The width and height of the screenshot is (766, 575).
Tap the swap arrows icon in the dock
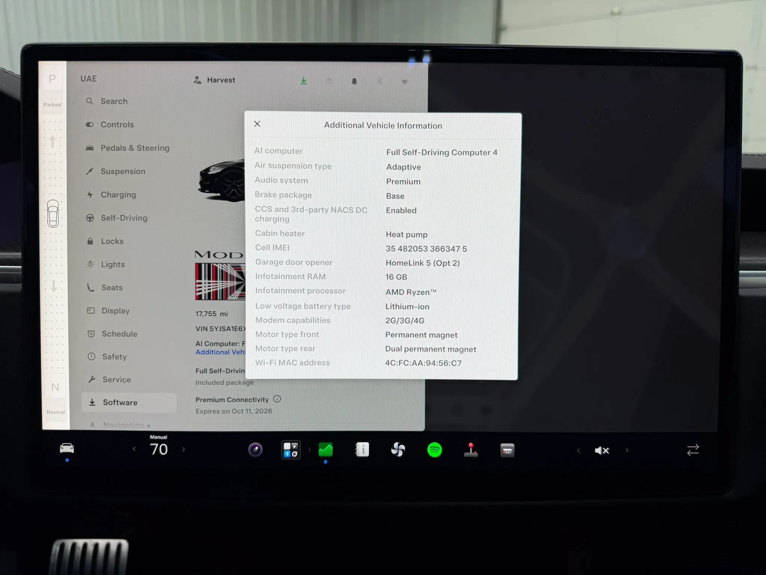coord(693,450)
